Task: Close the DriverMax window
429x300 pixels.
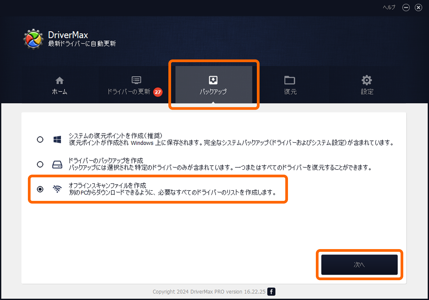Action: click(x=418, y=7)
